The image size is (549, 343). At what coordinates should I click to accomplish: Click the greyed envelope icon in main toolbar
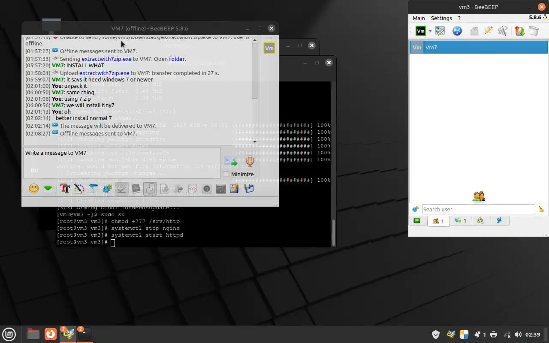coord(474,31)
